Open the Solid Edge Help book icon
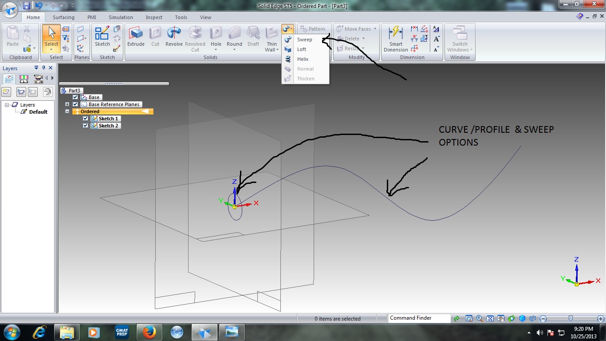Image resolution: width=606 pixels, height=341 pixels. pos(580,16)
